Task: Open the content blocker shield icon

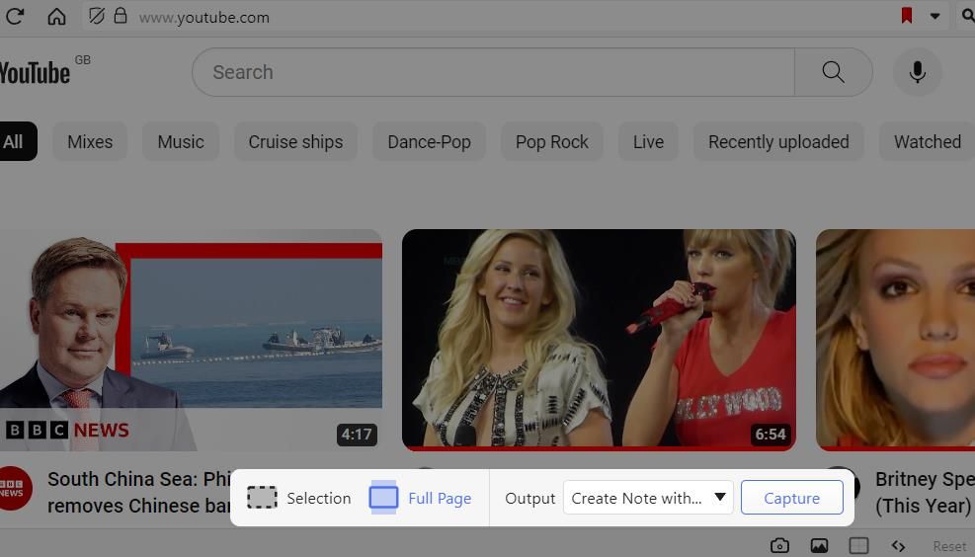Action: (96, 17)
